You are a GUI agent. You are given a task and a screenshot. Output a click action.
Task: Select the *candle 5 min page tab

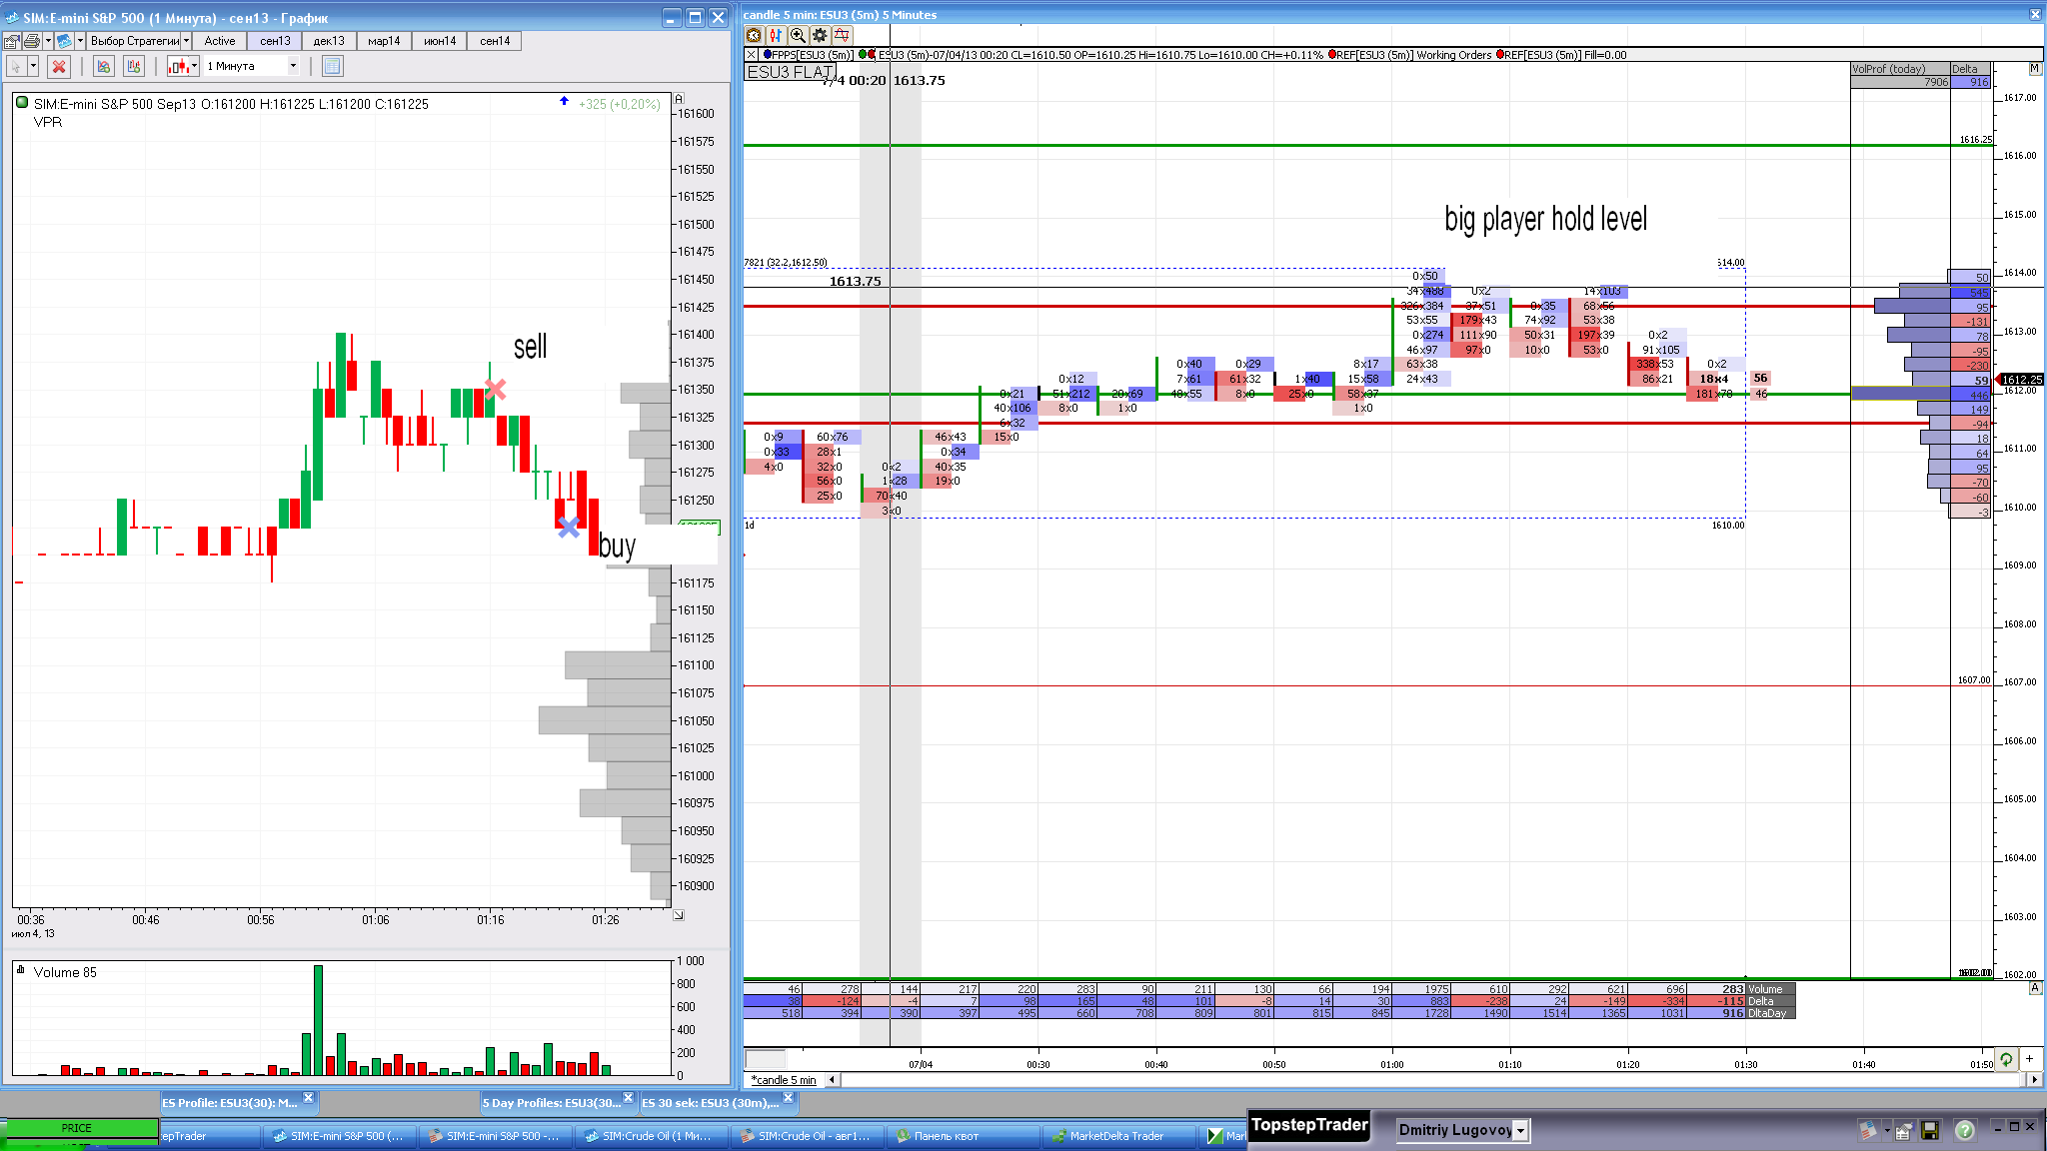coord(785,1080)
